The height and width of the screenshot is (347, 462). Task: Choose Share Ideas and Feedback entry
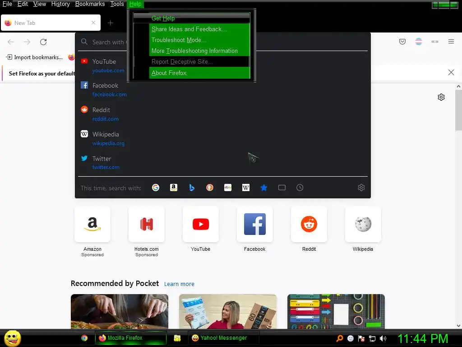pos(191,29)
